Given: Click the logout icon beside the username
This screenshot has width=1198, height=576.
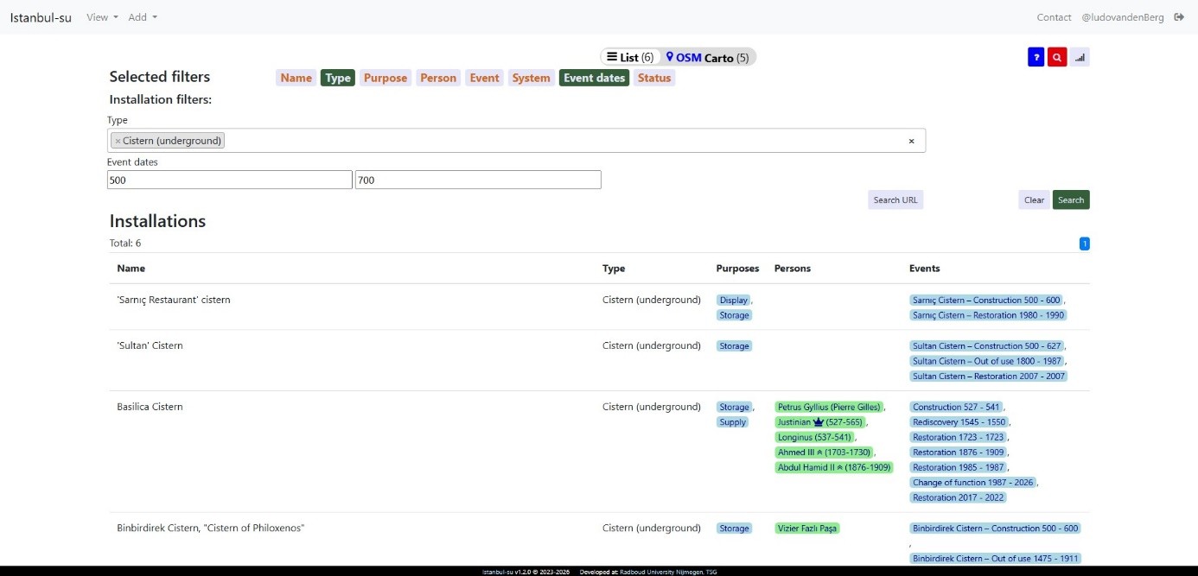Looking at the screenshot, I should click(1179, 17).
